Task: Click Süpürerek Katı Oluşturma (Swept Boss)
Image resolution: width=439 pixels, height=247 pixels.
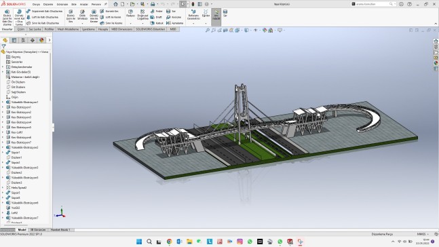Action: 44,12
